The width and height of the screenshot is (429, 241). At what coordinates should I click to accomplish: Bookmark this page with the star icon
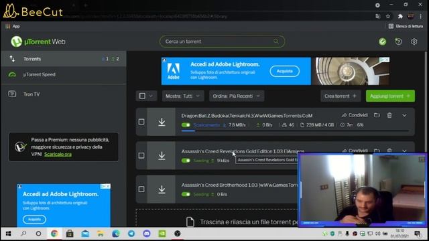click(388, 16)
